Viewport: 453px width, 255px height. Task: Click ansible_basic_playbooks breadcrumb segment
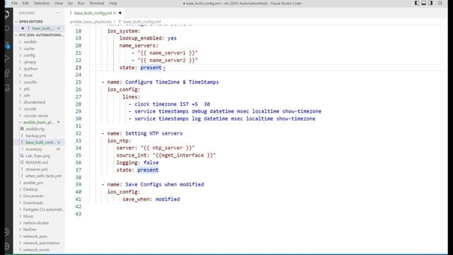91,22
